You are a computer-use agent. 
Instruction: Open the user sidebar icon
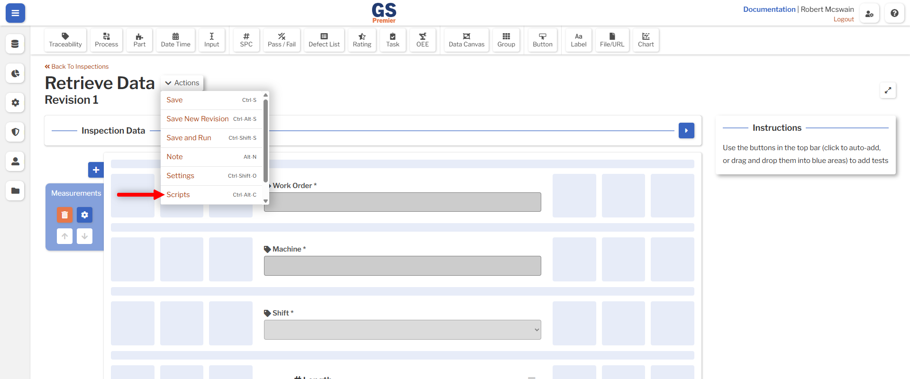point(15,162)
